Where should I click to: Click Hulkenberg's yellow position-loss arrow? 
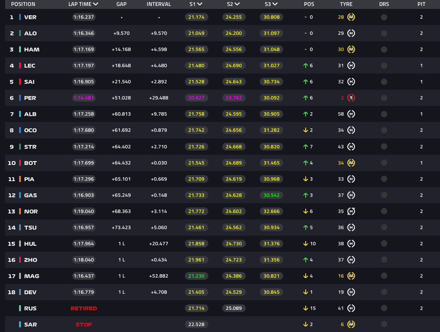(x=305, y=244)
